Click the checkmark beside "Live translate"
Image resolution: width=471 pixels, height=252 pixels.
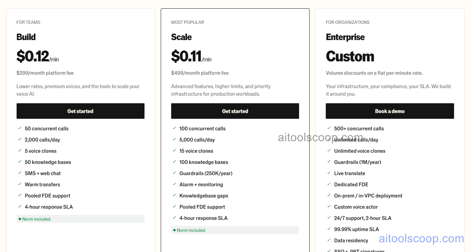click(x=329, y=173)
